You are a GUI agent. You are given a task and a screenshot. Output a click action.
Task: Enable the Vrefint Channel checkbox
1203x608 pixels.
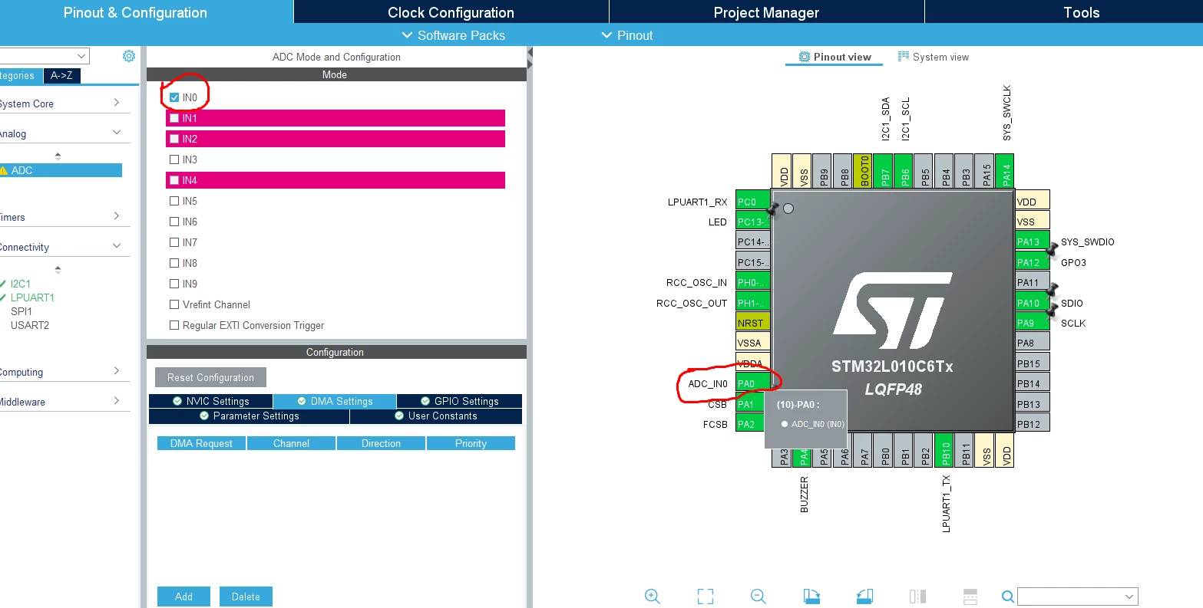174,304
